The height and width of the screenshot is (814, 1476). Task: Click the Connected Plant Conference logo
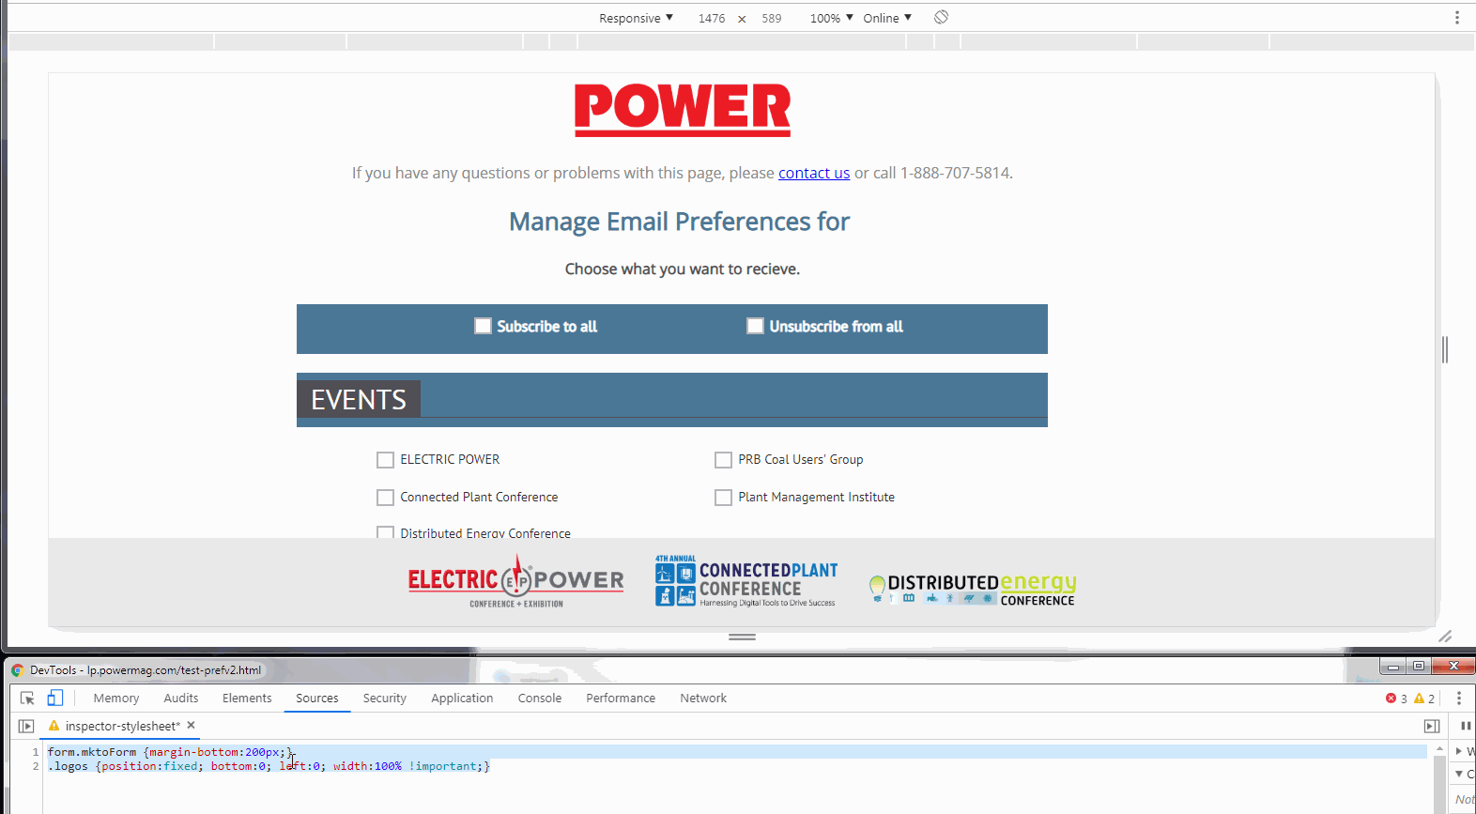pos(746,581)
